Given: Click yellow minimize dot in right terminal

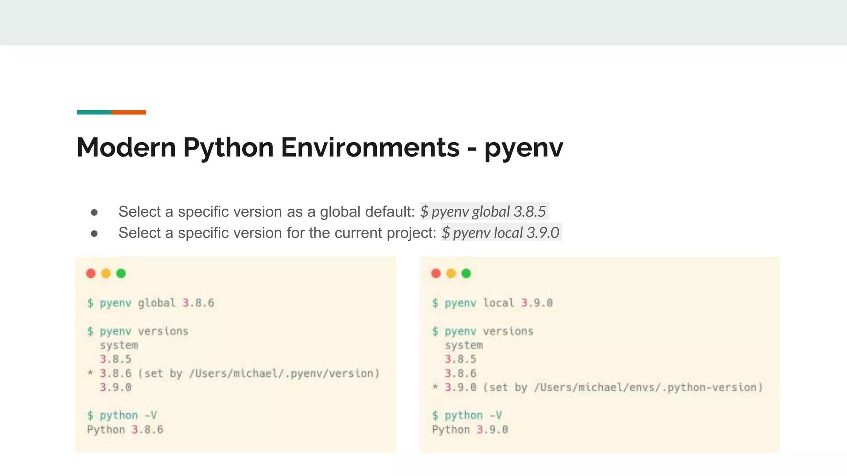Looking at the screenshot, I should coord(451,274).
